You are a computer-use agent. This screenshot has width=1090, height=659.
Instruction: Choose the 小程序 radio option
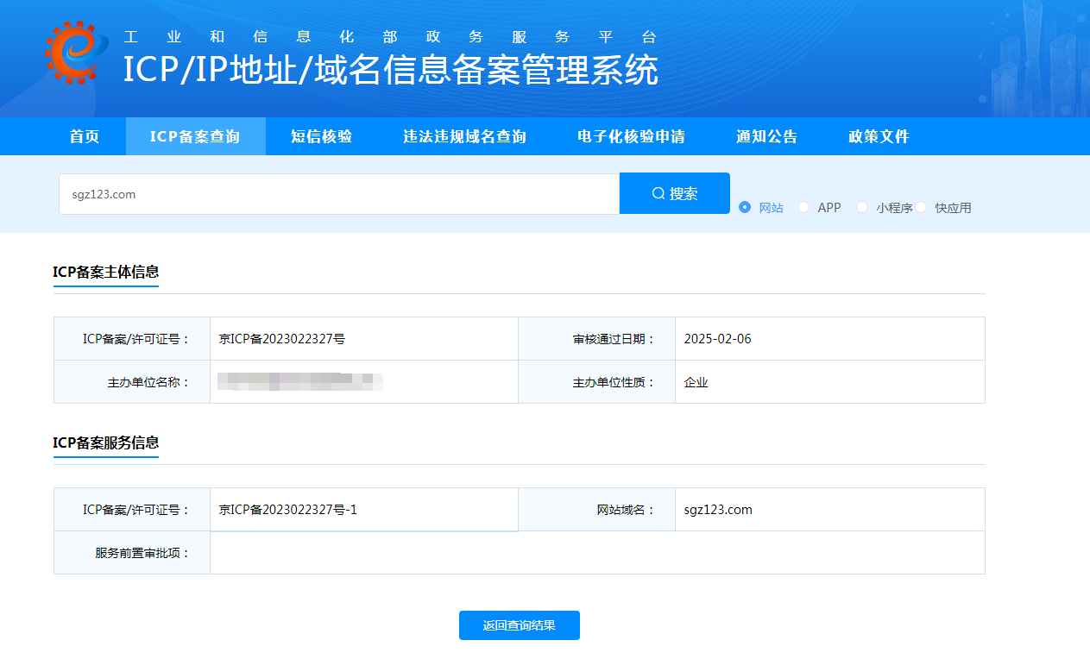(x=861, y=207)
